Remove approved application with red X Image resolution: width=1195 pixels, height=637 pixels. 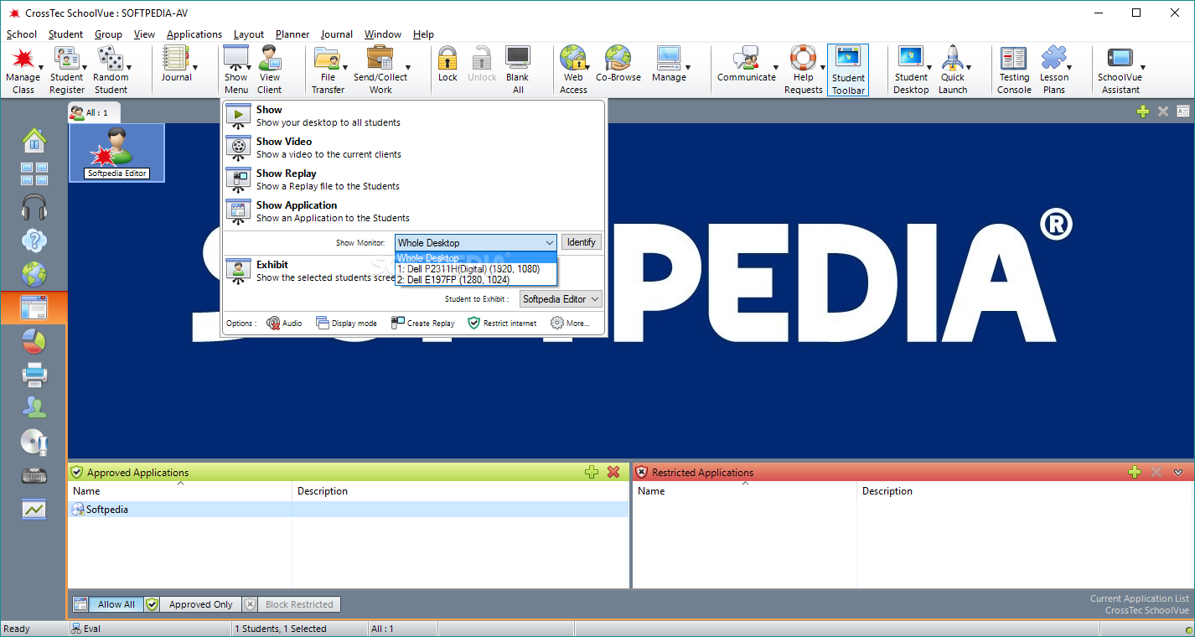[613, 472]
